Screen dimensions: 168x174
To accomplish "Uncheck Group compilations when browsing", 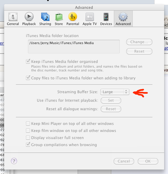I will click(28, 145).
